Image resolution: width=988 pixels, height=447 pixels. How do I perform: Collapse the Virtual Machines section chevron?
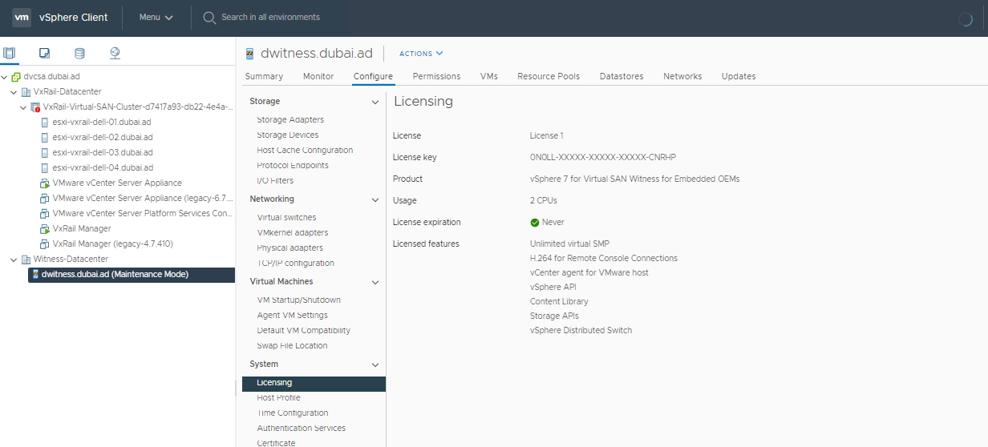(375, 282)
